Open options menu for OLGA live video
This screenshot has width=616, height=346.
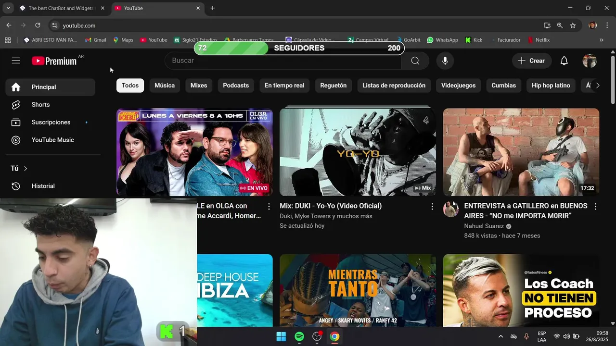pyautogui.click(x=269, y=207)
